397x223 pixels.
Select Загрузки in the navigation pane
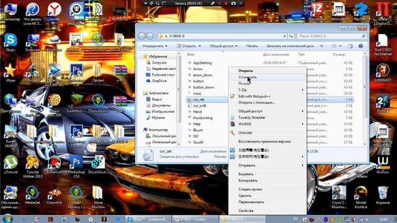[x=159, y=63]
